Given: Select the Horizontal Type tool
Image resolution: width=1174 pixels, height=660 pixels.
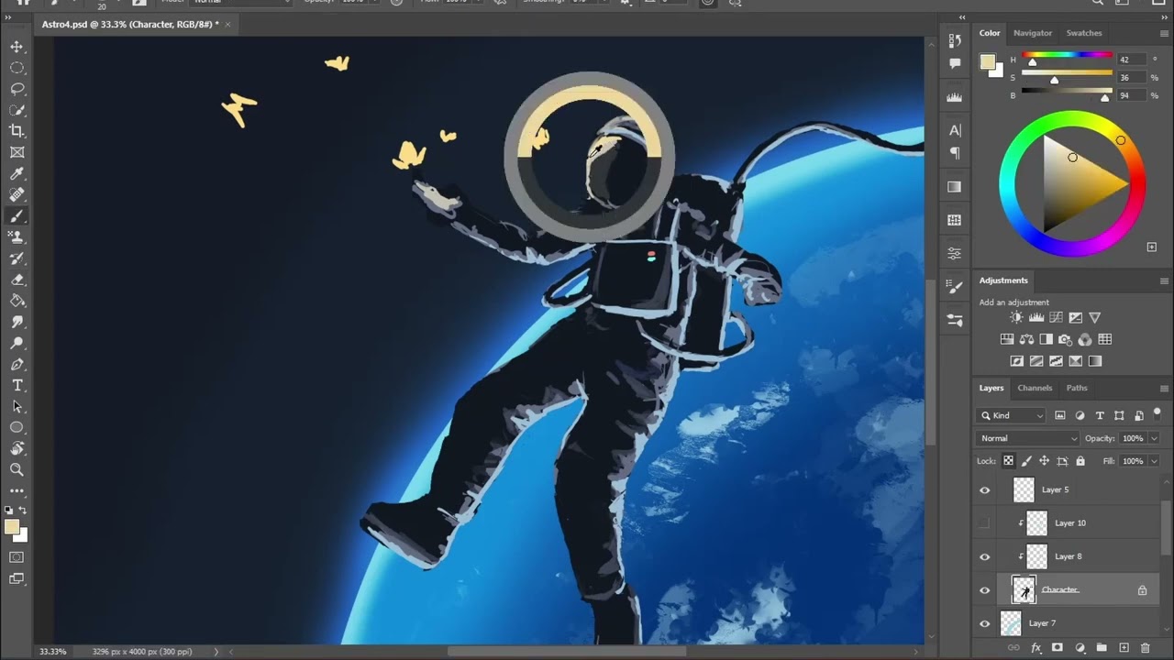Looking at the screenshot, I should (x=17, y=386).
